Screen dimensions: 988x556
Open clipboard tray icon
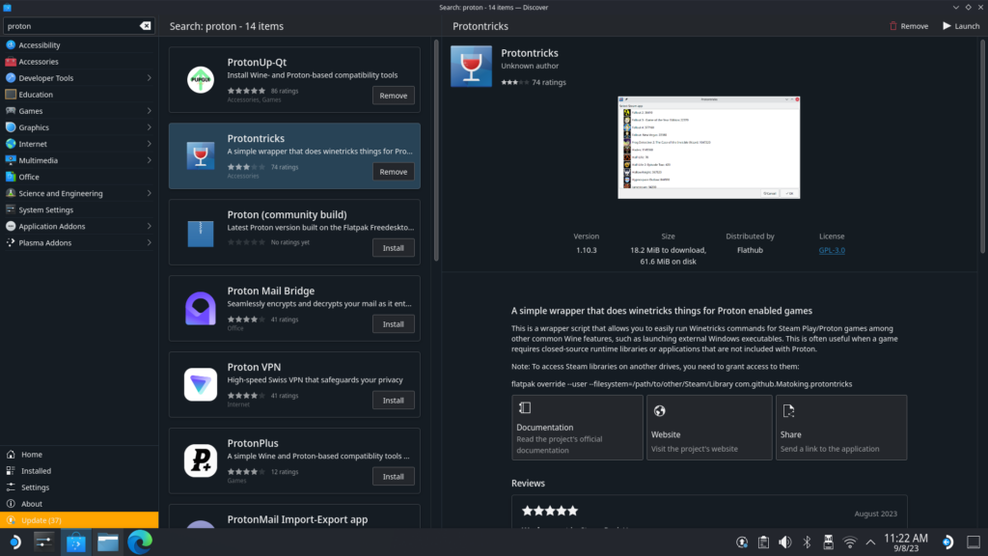coord(764,542)
